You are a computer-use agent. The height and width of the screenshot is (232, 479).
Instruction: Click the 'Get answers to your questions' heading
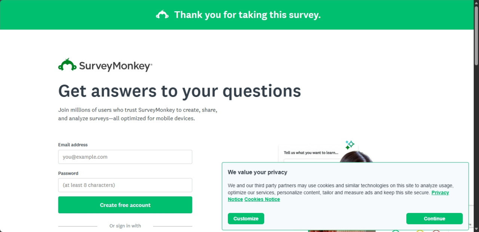tap(180, 91)
